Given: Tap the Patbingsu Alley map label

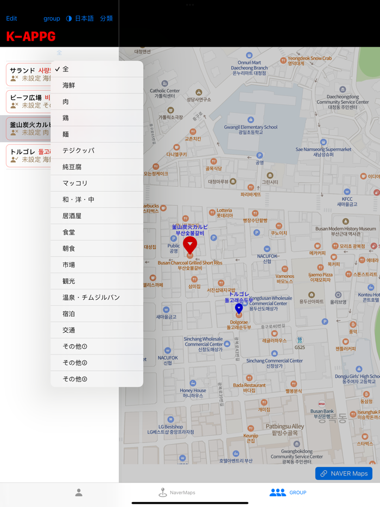Looking at the screenshot, I should [x=284, y=429].
